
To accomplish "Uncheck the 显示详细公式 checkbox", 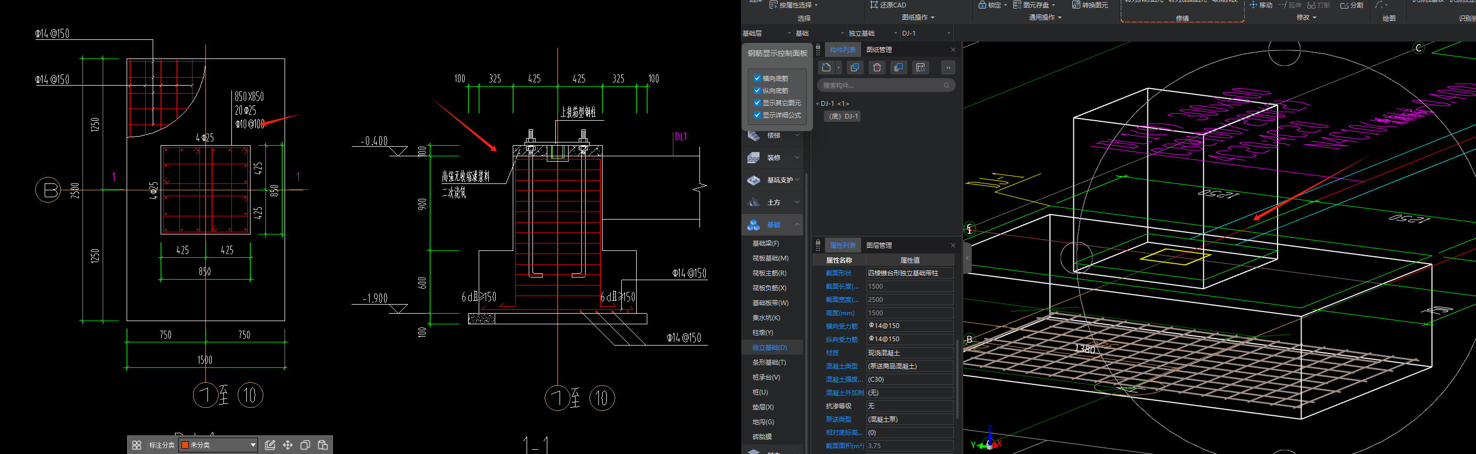I will pos(757,115).
